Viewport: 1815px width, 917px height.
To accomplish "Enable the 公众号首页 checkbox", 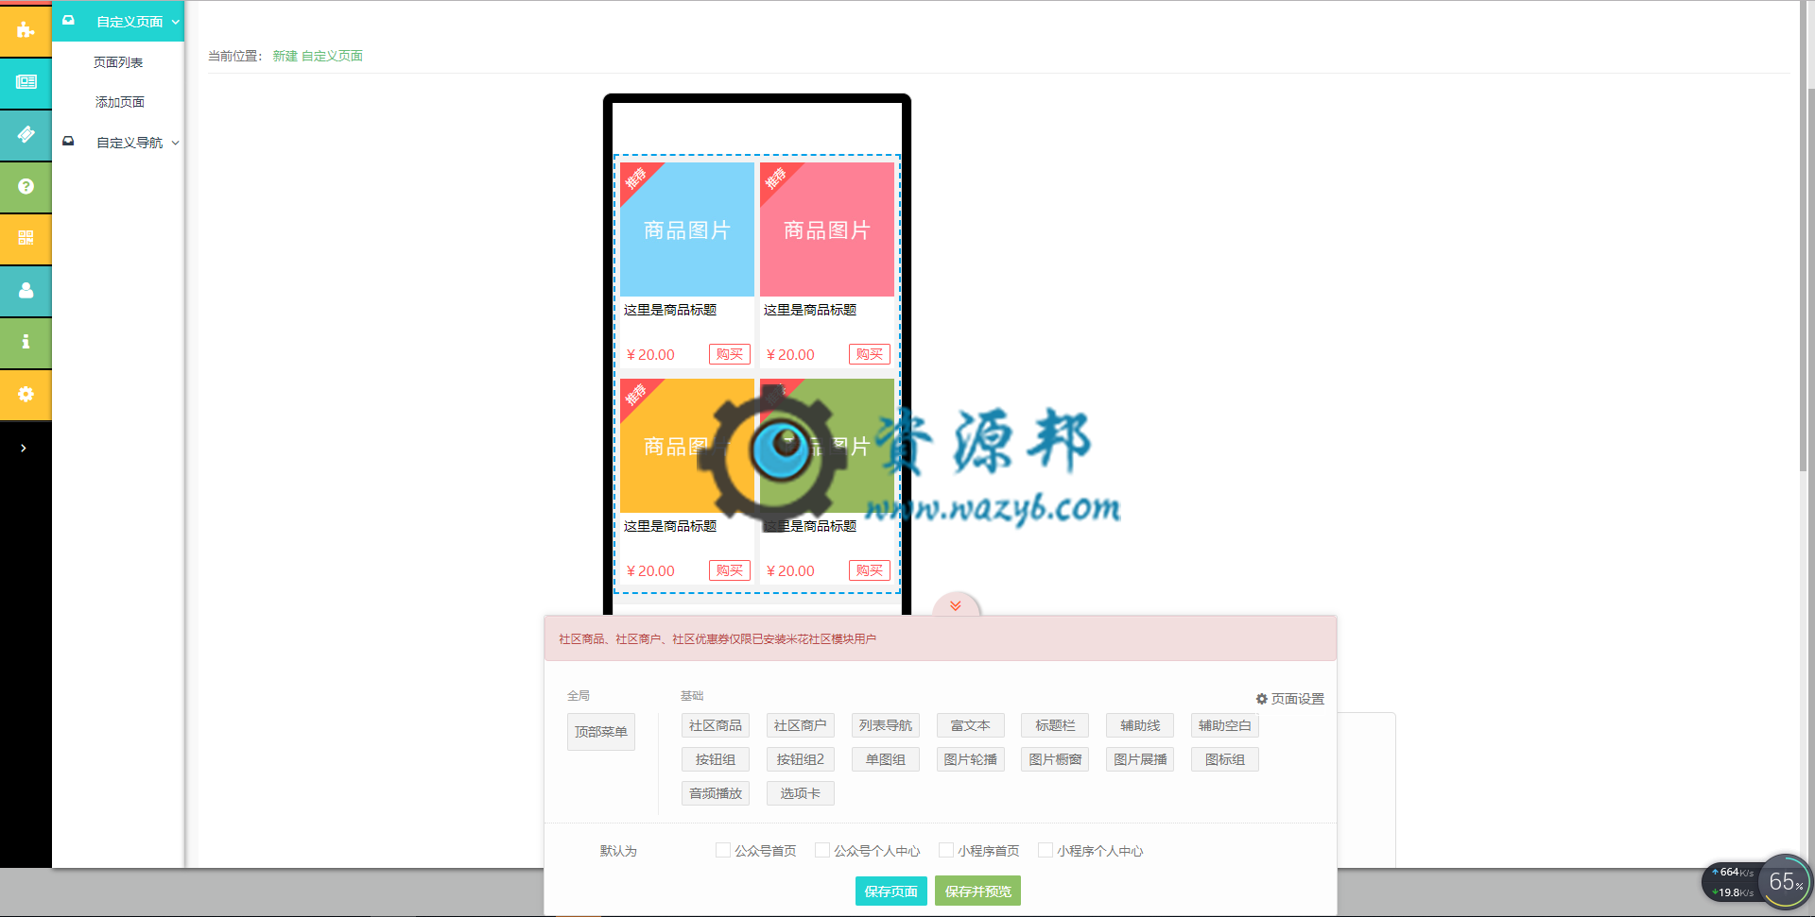I will (723, 850).
